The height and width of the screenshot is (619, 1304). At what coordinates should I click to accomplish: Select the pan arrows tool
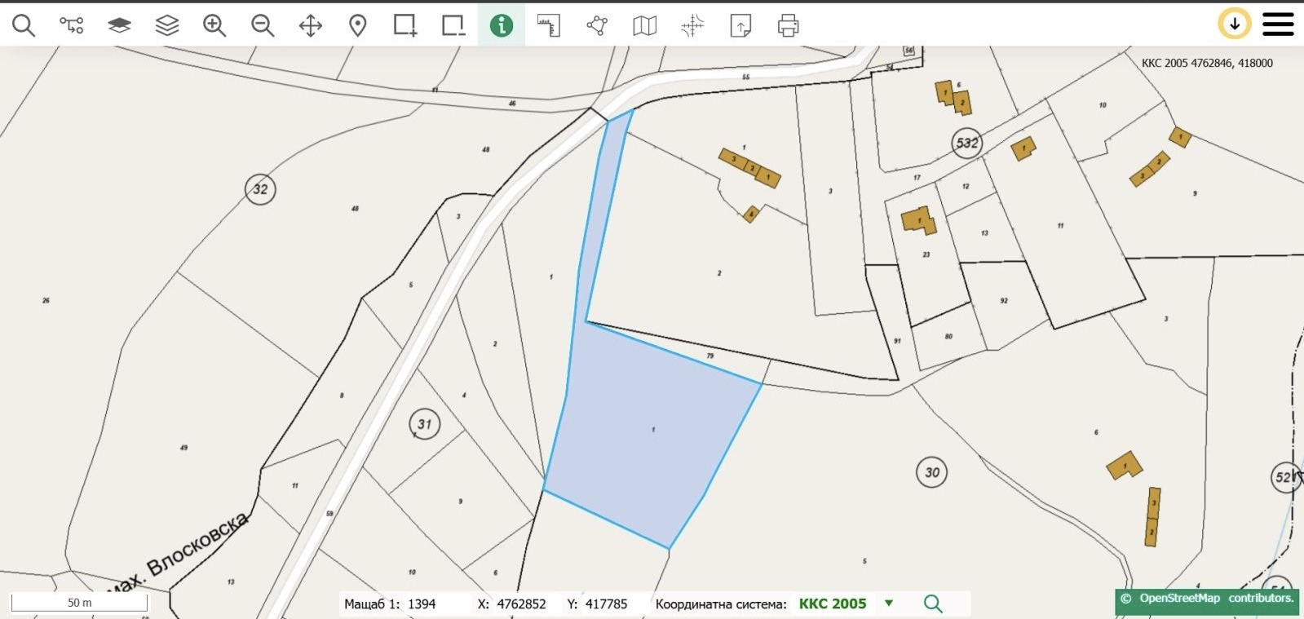(311, 25)
